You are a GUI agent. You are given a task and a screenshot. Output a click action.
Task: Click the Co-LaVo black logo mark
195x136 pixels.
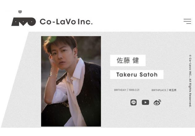tap(24, 22)
